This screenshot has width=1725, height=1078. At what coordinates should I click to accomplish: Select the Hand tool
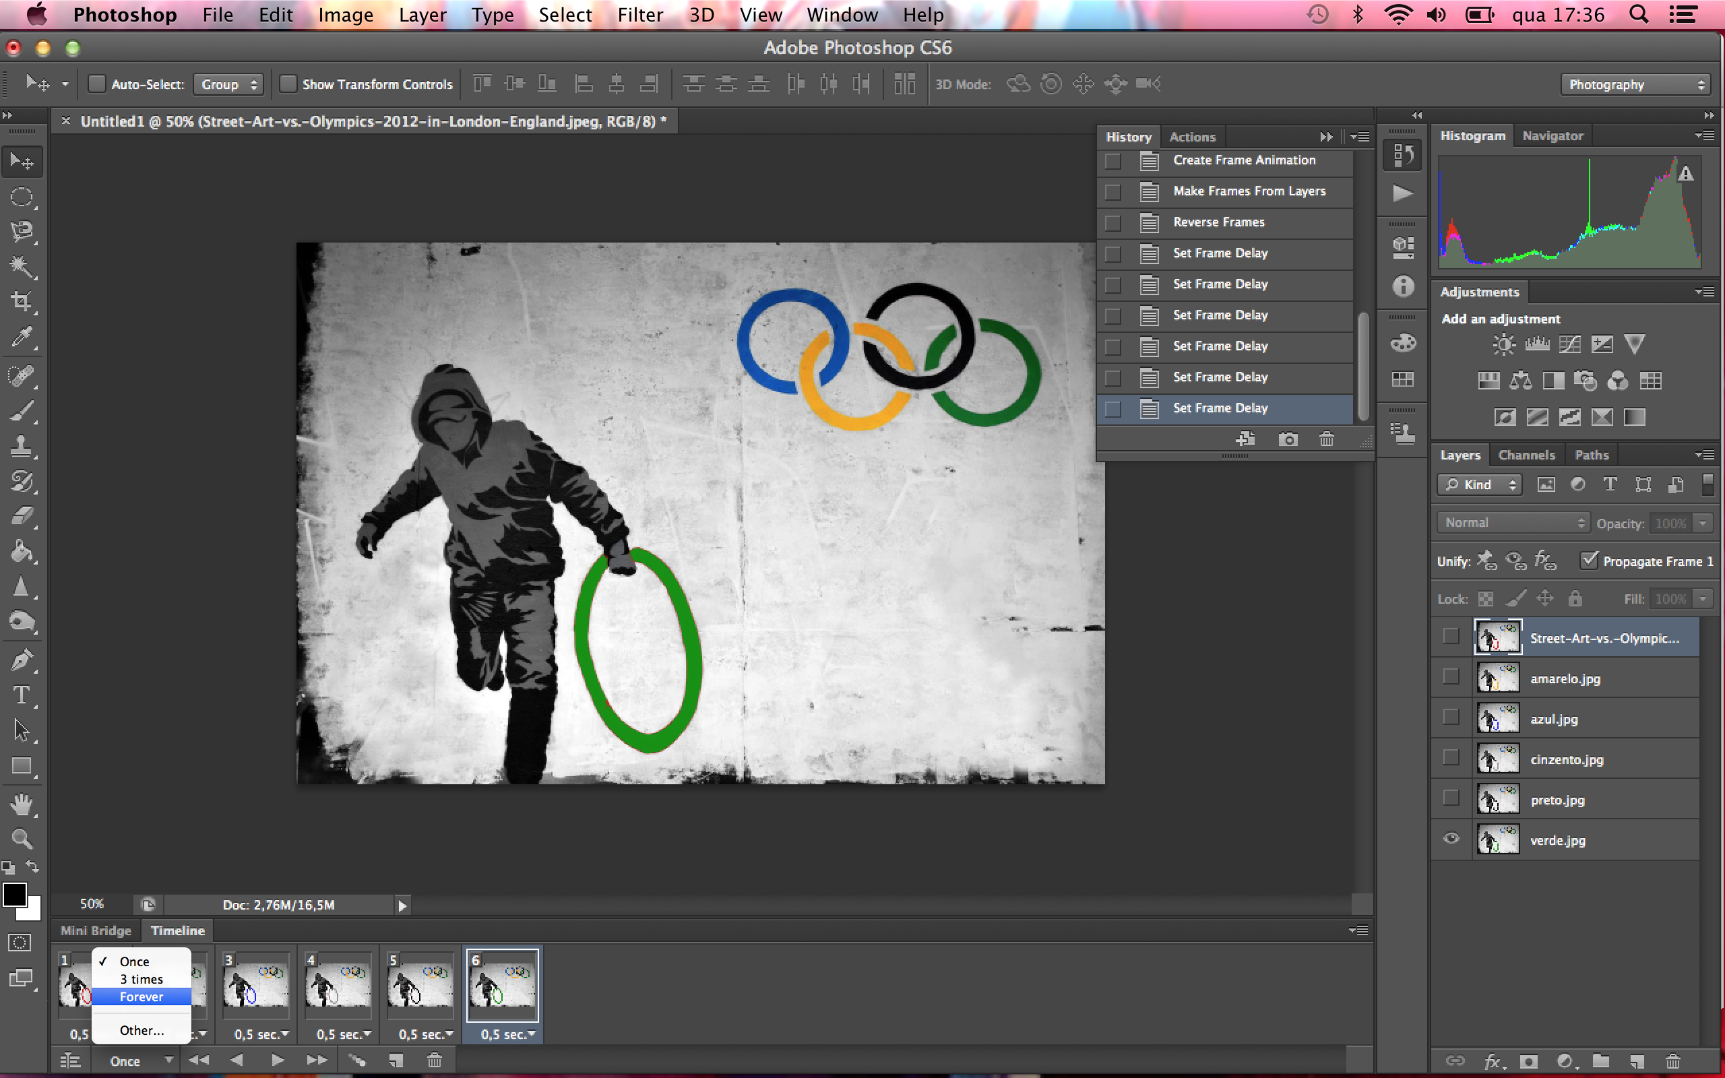click(22, 805)
